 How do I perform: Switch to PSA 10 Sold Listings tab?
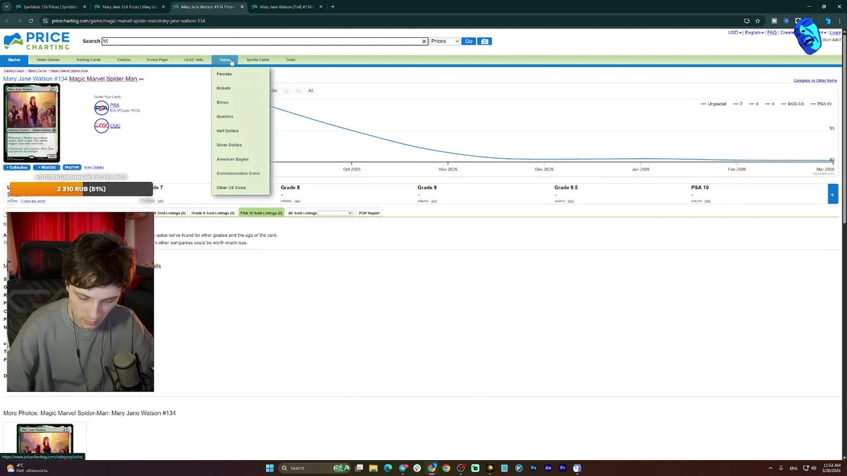261,213
